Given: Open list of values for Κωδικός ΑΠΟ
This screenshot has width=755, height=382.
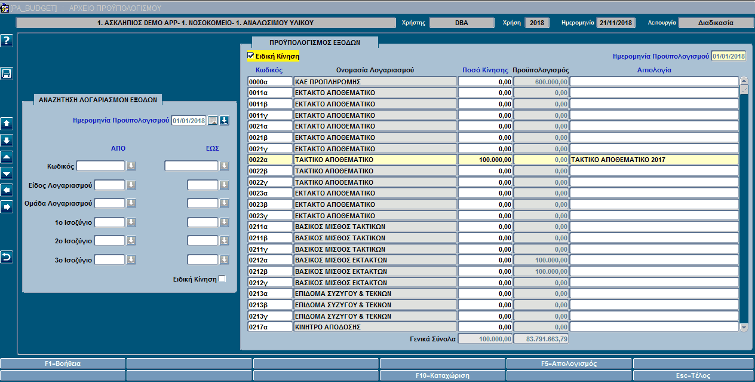Looking at the screenshot, I should (x=131, y=166).
